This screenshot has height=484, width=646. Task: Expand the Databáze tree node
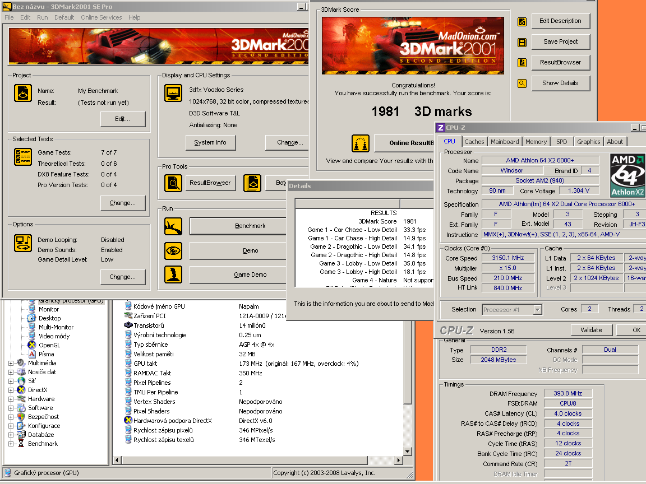(11, 435)
